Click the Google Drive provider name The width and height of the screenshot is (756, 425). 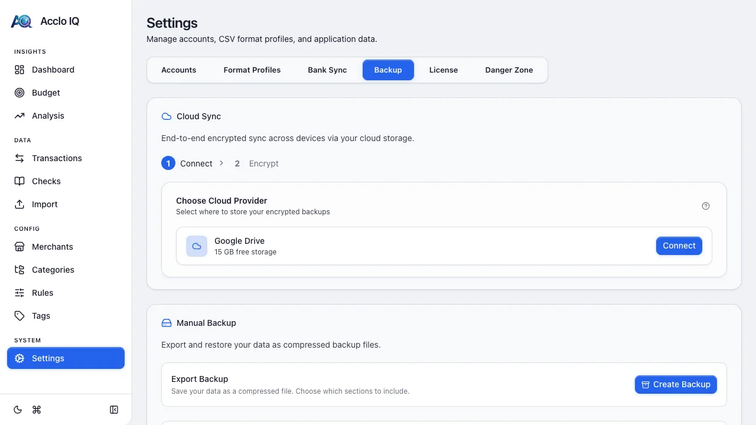coord(239,241)
